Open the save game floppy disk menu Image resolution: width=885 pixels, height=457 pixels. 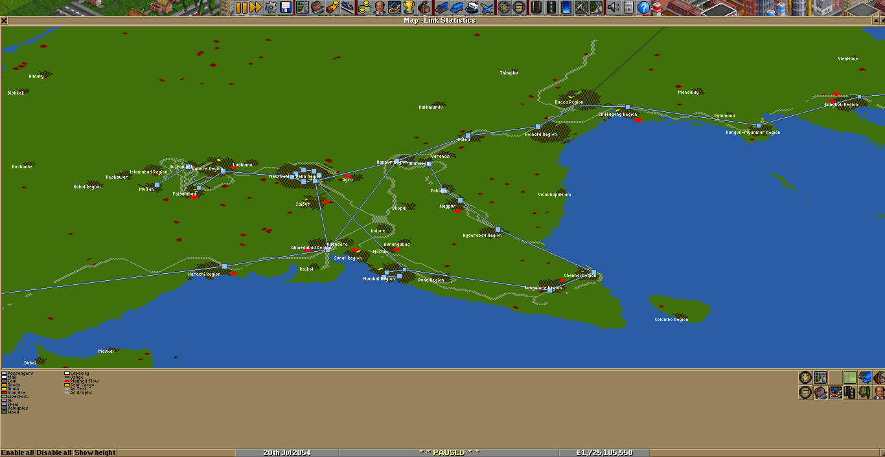click(284, 8)
